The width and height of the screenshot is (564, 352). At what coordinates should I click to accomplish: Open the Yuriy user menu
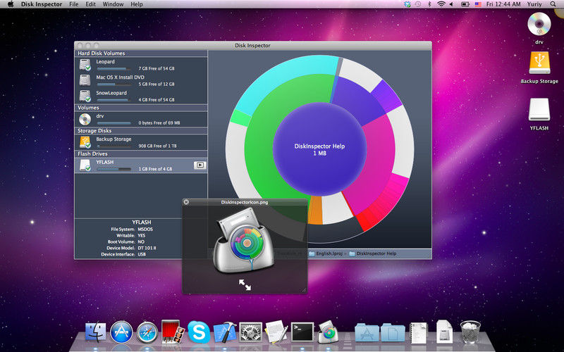click(534, 4)
